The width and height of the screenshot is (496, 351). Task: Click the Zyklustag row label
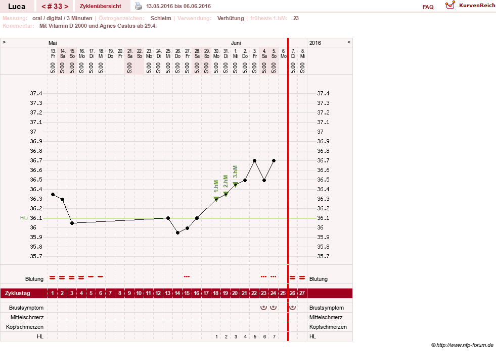[x=17, y=293]
